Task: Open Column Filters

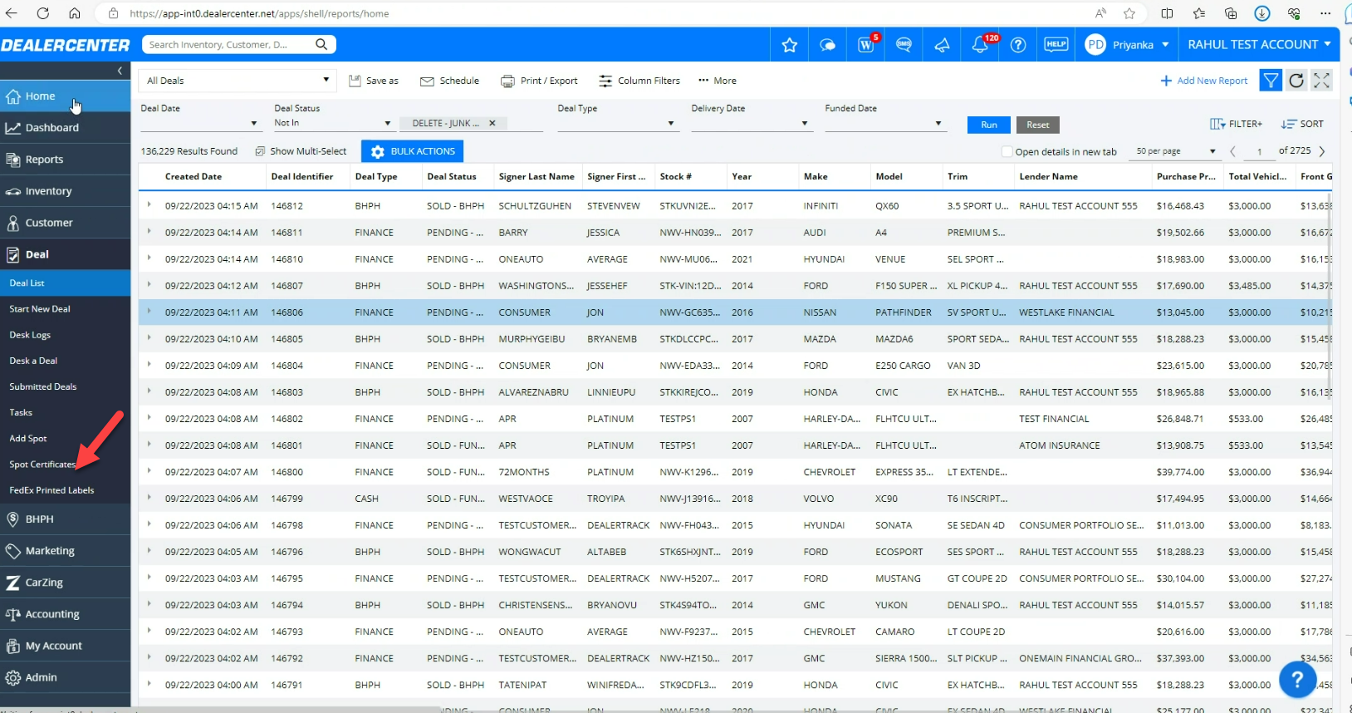Action: pyautogui.click(x=639, y=81)
